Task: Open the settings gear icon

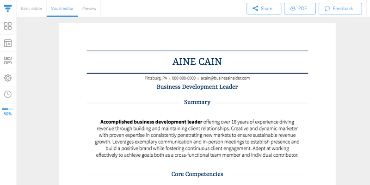Action: [8, 78]
